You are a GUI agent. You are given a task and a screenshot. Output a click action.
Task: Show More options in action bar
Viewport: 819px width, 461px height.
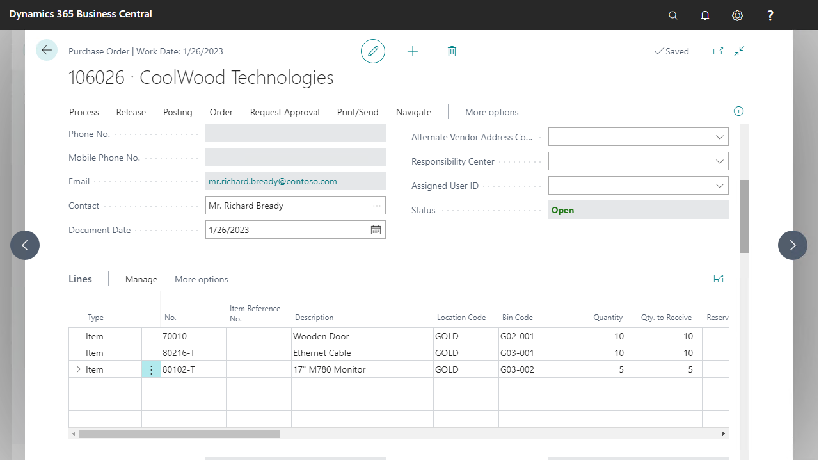click(x=491, y=112)
